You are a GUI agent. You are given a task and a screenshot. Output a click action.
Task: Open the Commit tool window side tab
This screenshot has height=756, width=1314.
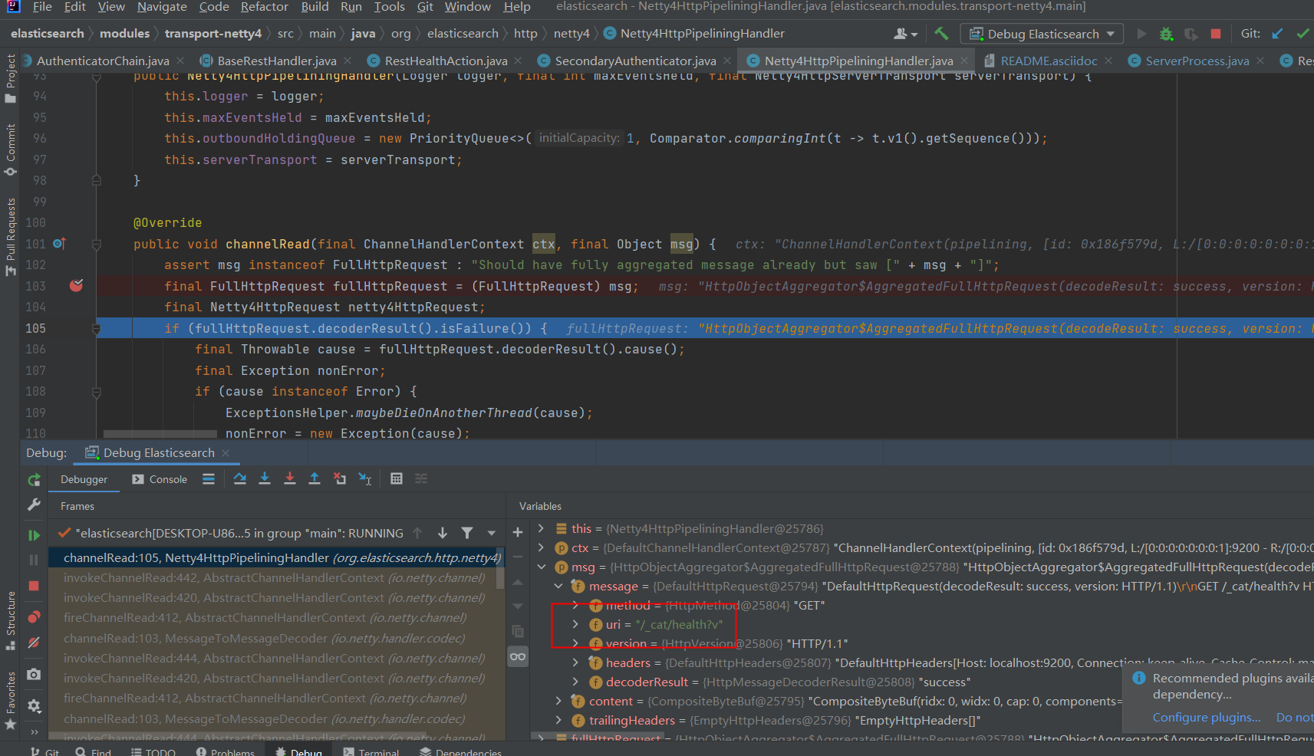pyautogui.click(x=11, y=150)
